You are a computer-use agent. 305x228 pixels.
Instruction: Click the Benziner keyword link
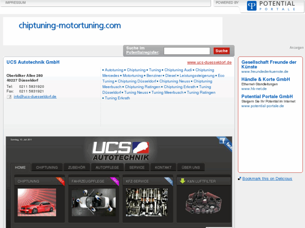tap(154, 76)
